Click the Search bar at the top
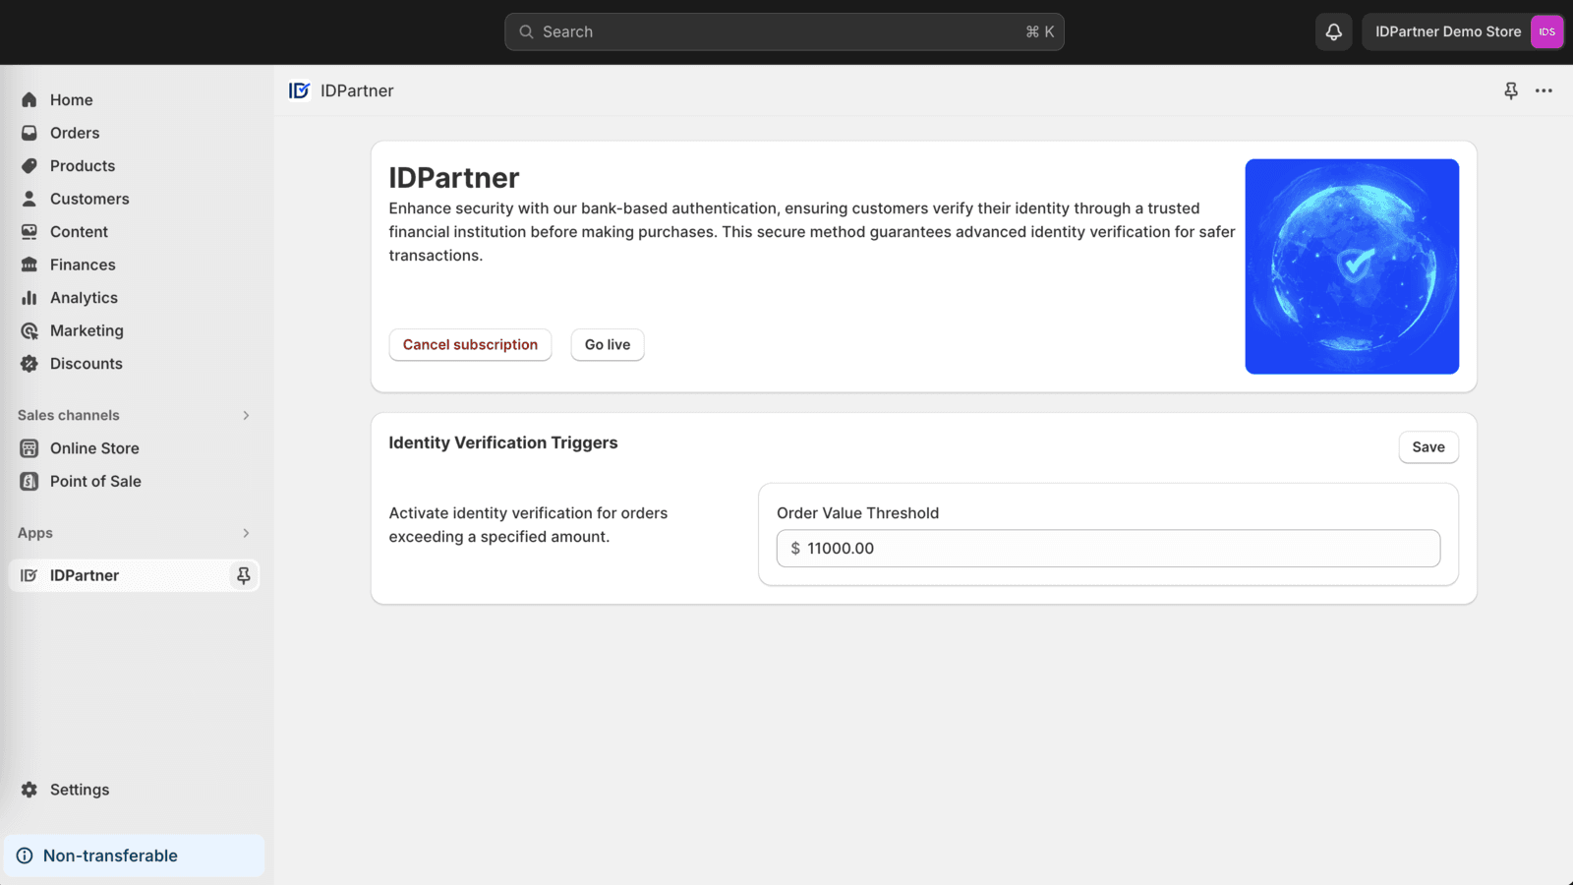 point(784,31)
